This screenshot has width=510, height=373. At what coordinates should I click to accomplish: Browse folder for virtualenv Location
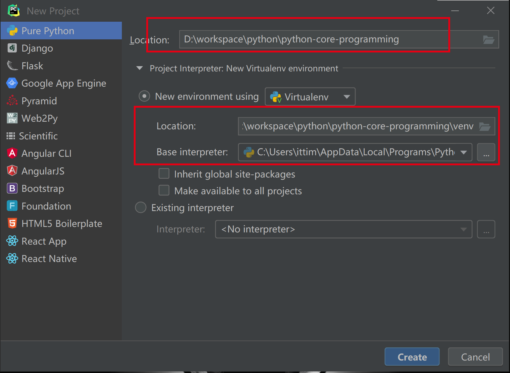[x=485, y=126]
